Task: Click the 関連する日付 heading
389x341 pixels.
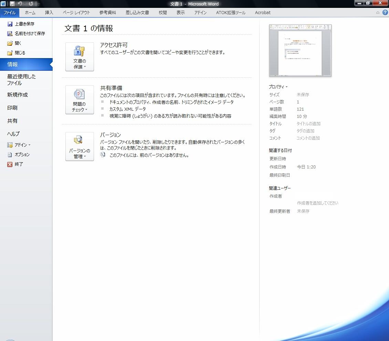Action: click(x=280, y=150)
